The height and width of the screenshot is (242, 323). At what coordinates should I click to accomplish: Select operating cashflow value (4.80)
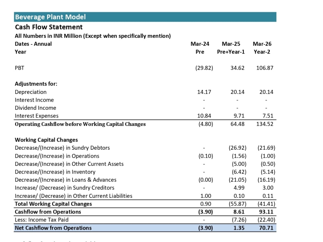206,124
